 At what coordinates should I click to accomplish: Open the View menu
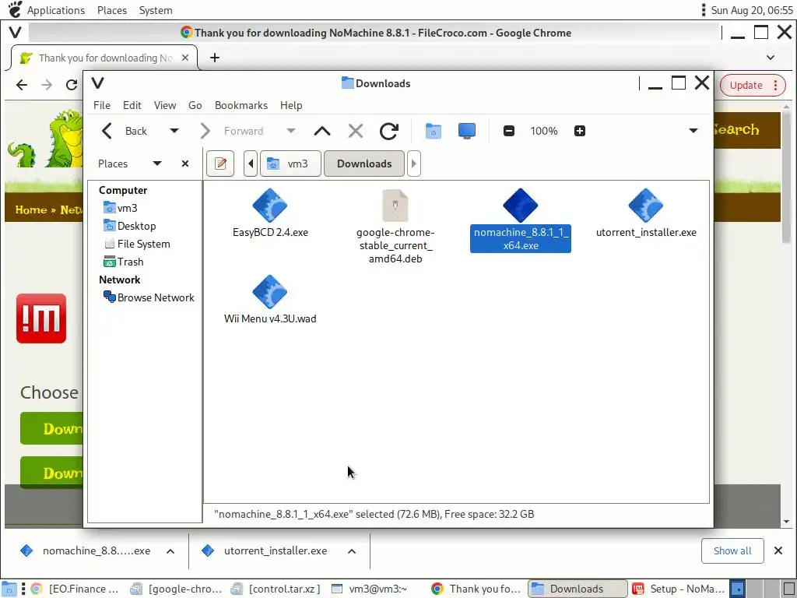pos(165,105)
